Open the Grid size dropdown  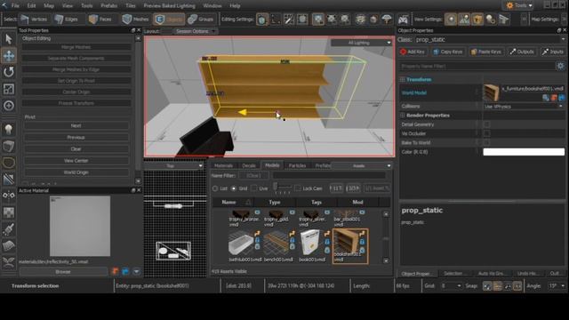click(451, 286)
